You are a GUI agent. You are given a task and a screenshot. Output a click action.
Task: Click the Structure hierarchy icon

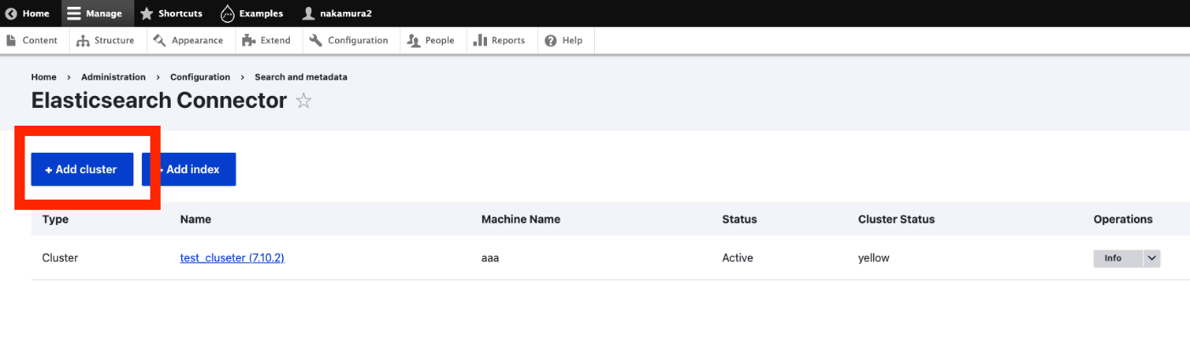coord(82,40)
